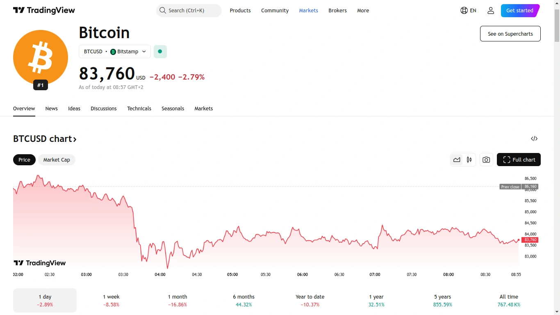Screen dimensions: 560x315
Task: Click the large Bitcoin logo
Action: click(x=41, y=57)
